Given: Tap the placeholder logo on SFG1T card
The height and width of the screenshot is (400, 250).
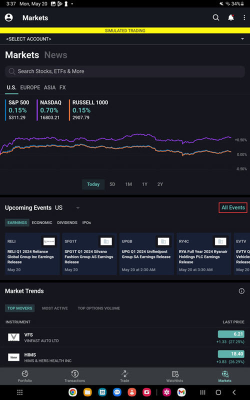Looking at the screenshot, I should (x=106, y=241).
